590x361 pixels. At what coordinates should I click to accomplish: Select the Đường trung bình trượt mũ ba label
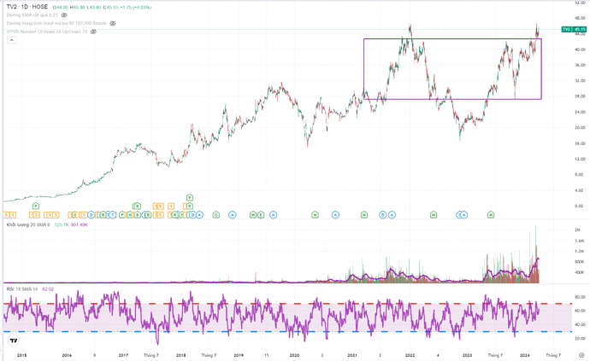pos(56,23)
